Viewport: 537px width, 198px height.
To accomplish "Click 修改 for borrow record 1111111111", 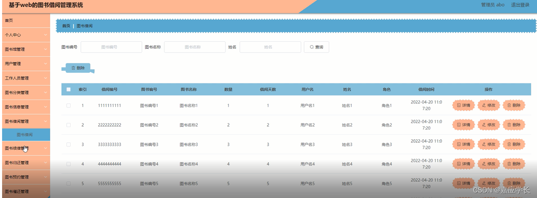I will 489,105.
